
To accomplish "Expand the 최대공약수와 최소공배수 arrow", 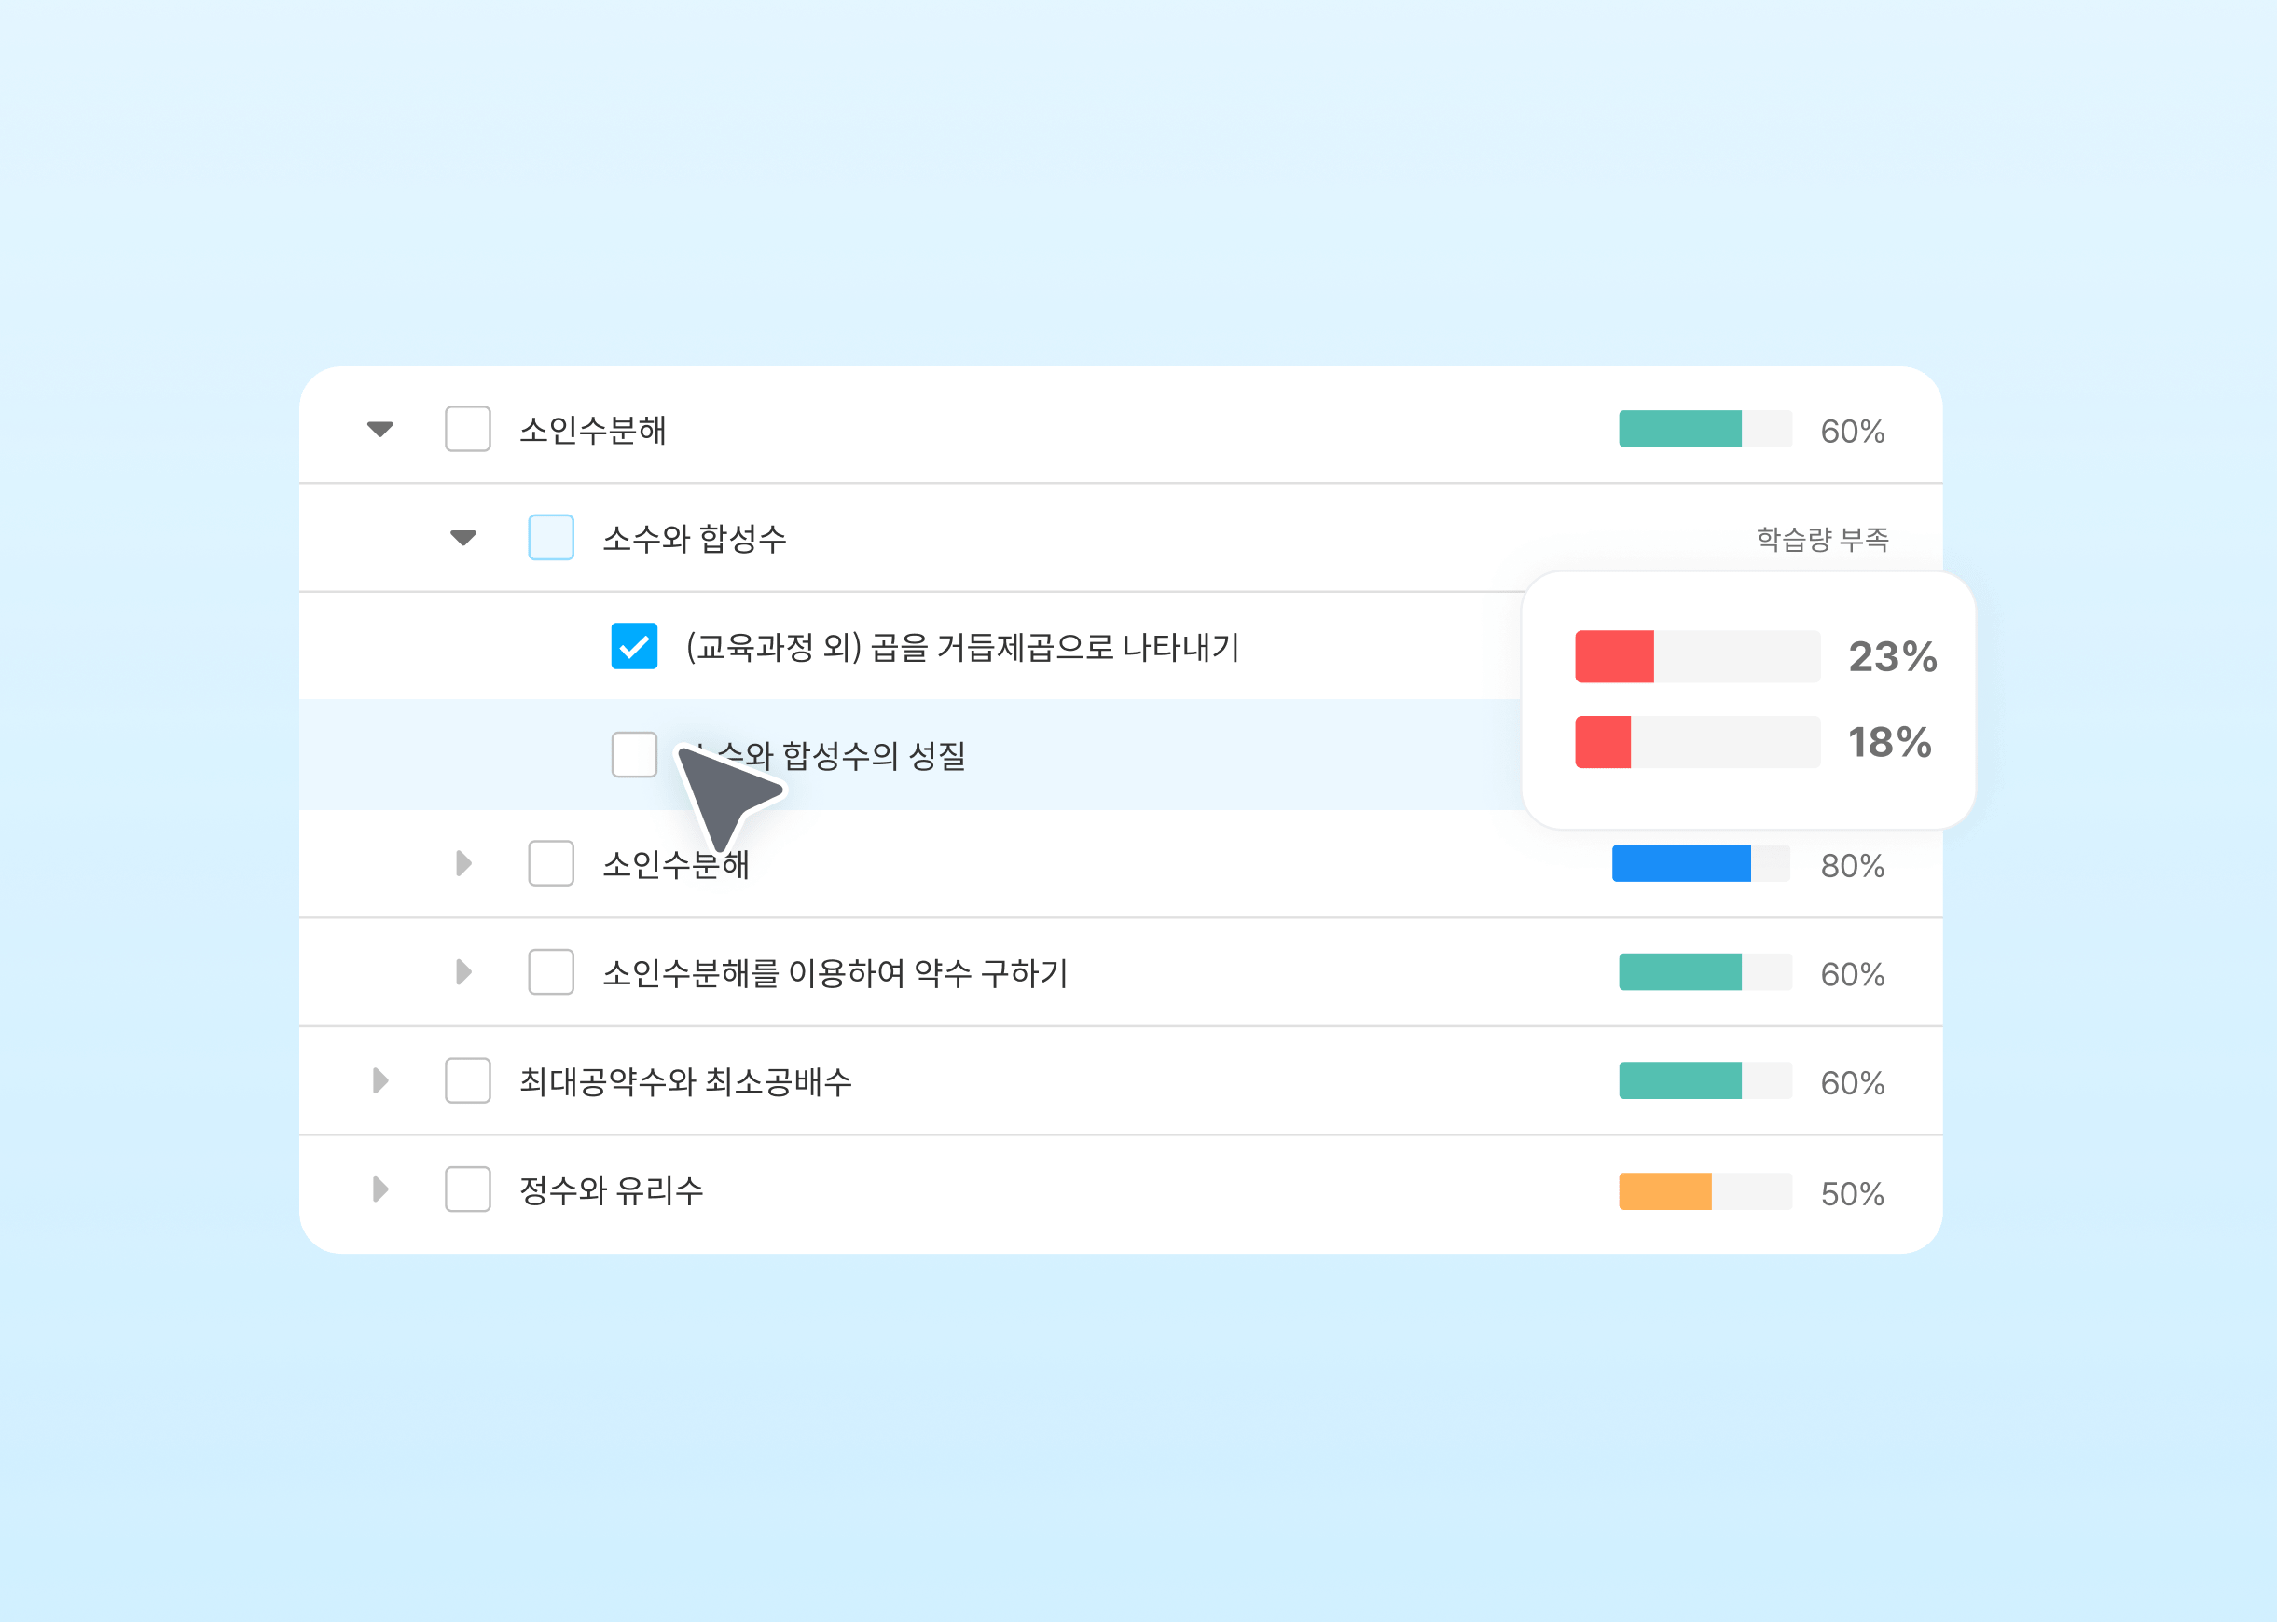I will [379, 1080].
